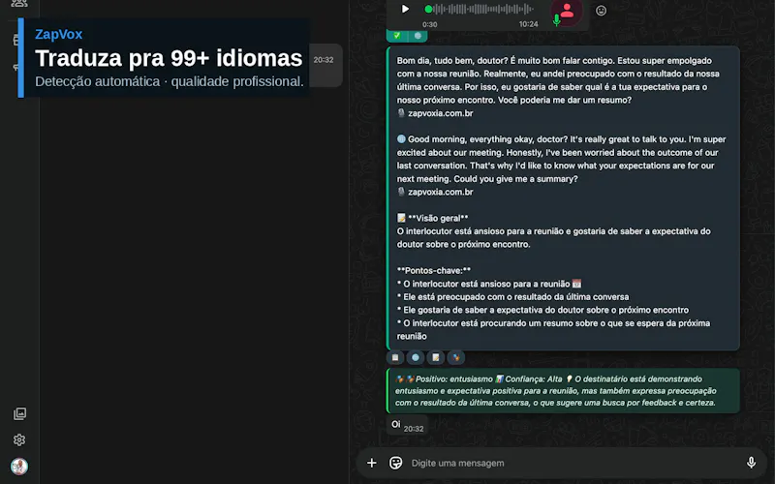This screenshot has width=775, height=484.
Task: Click clipboard transcription pill below transcript
Action: 395,357
